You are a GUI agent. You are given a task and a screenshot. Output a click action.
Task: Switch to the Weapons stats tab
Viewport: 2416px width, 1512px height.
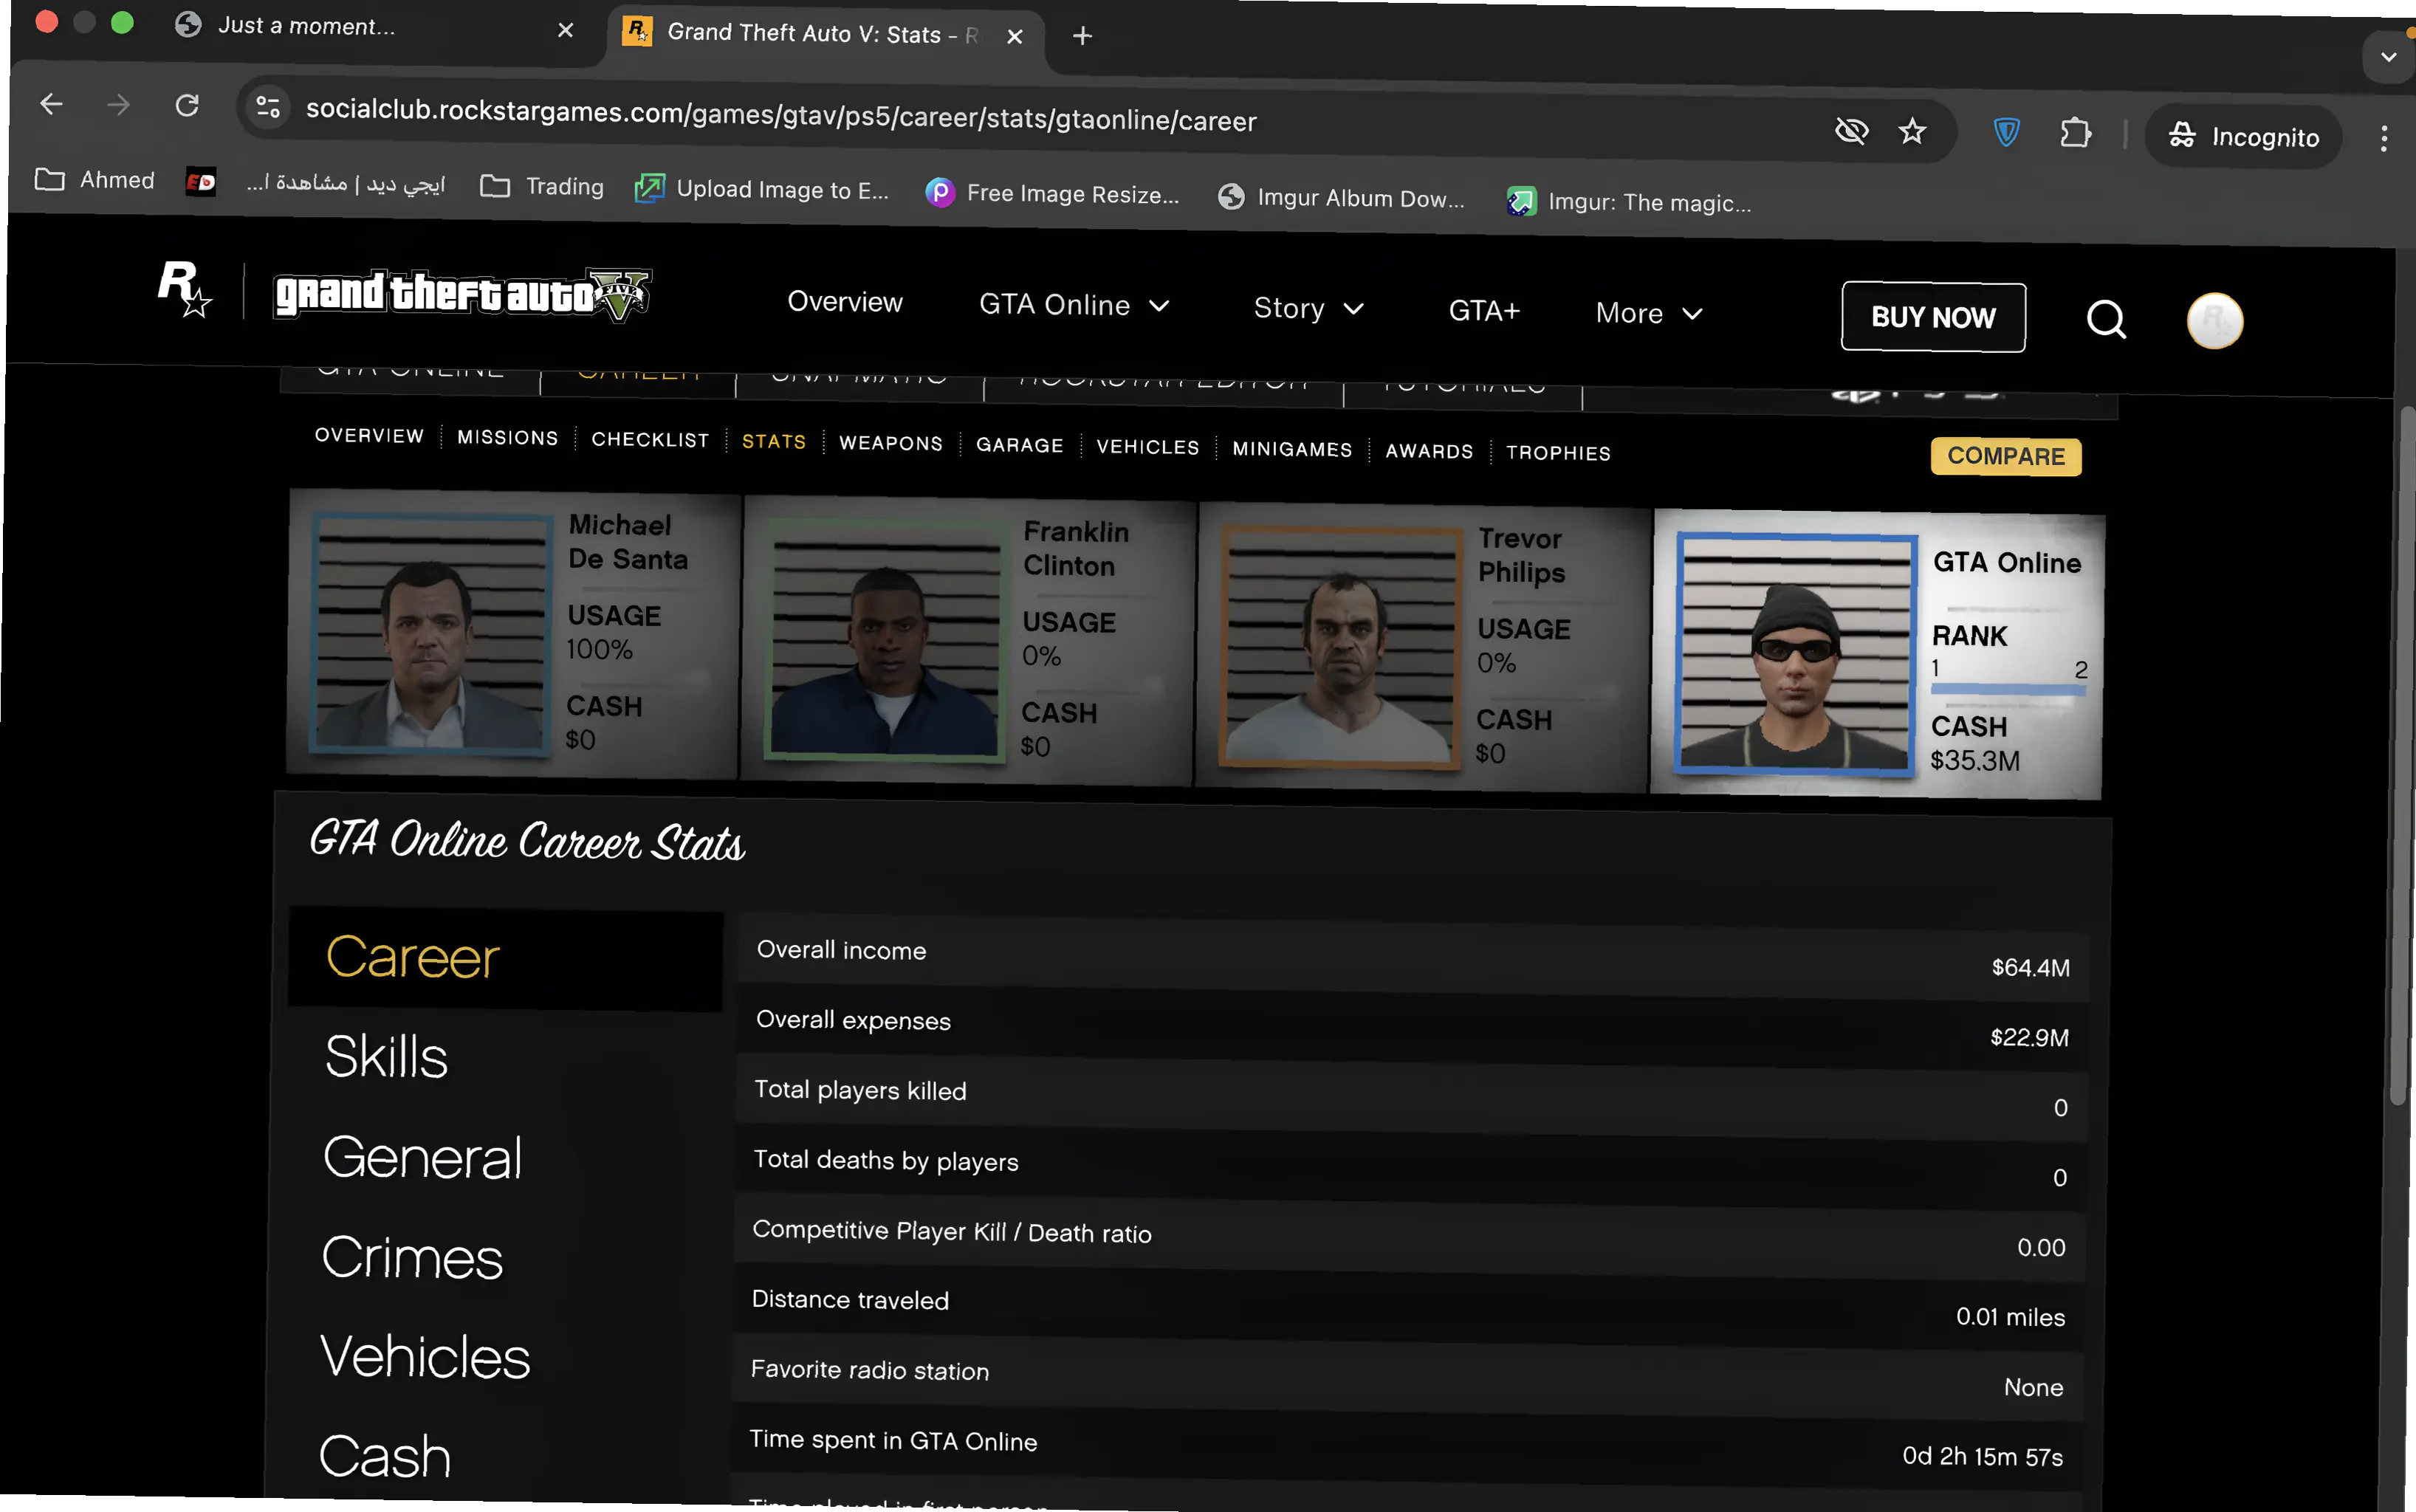pyautogui.click(x=890, y=443)
